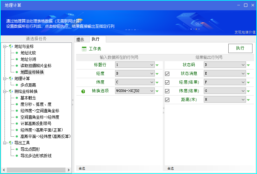Click 全选 under input columns
This screenshot has height=174, width=257.
[x=82, y=168]
